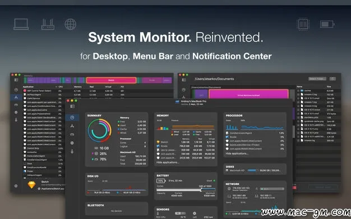Toggle sidebar in the applications list window
The width and height of the screenshot is (351, 219).
(16, 80)
